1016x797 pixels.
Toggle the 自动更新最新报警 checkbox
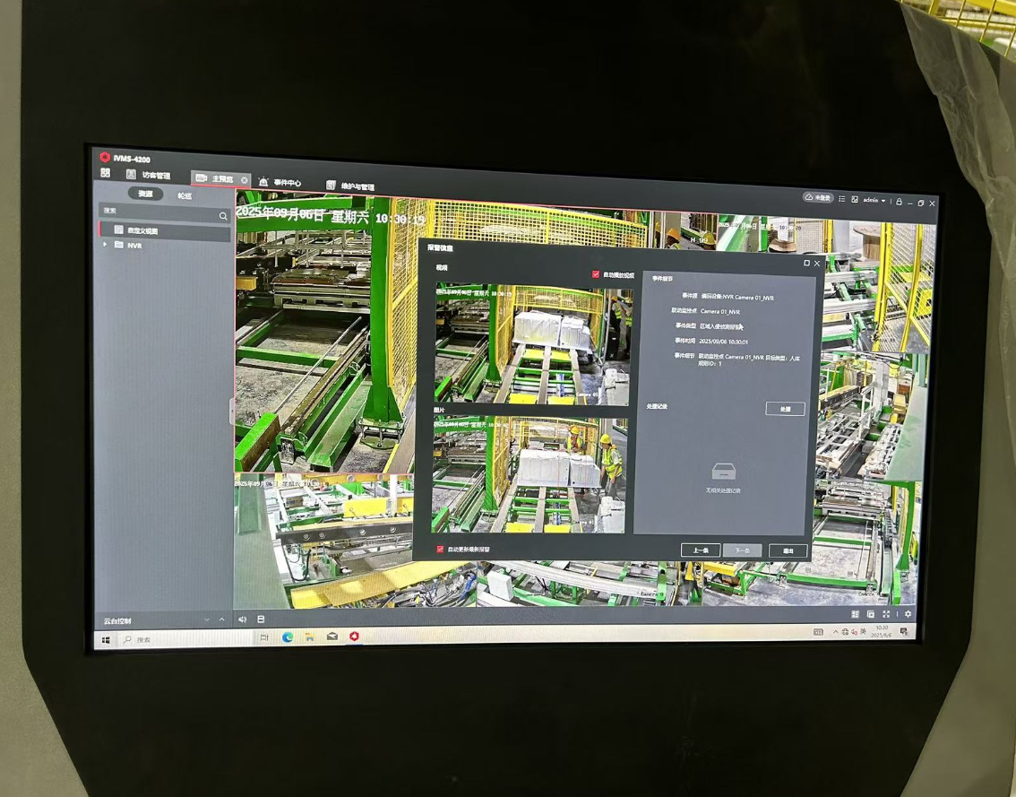(x=440, y=549)
